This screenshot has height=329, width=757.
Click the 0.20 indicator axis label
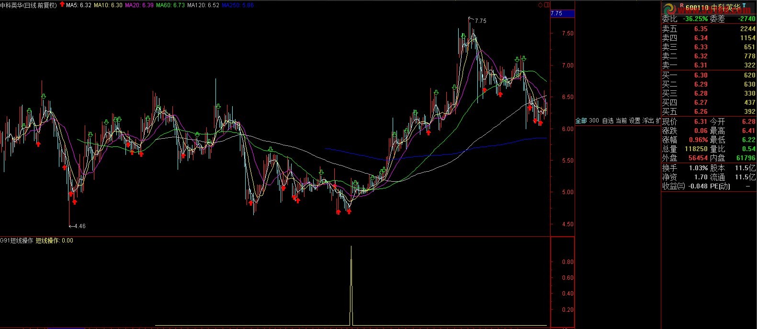click(567, 310)
